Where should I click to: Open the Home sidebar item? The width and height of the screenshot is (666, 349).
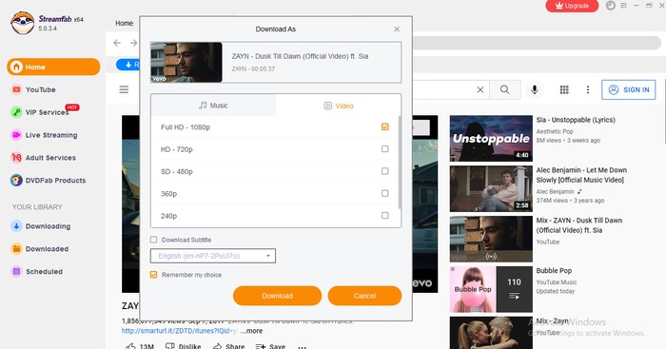pyautogui.click(x=53, y=68)
